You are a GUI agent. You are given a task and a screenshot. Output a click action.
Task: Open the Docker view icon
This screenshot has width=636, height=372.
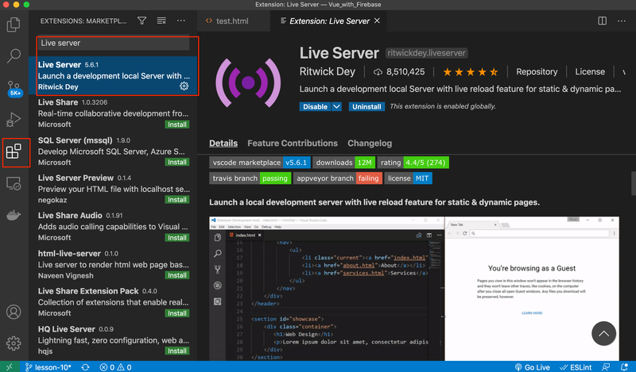click(14, 215)
